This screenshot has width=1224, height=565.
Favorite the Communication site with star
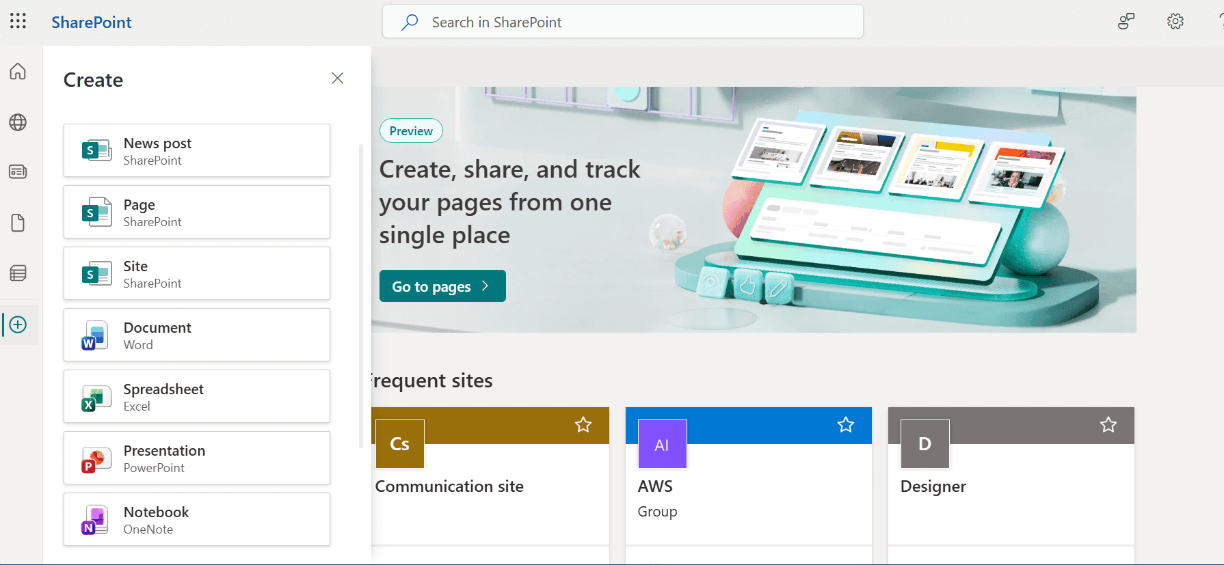[x=583, y=425]
